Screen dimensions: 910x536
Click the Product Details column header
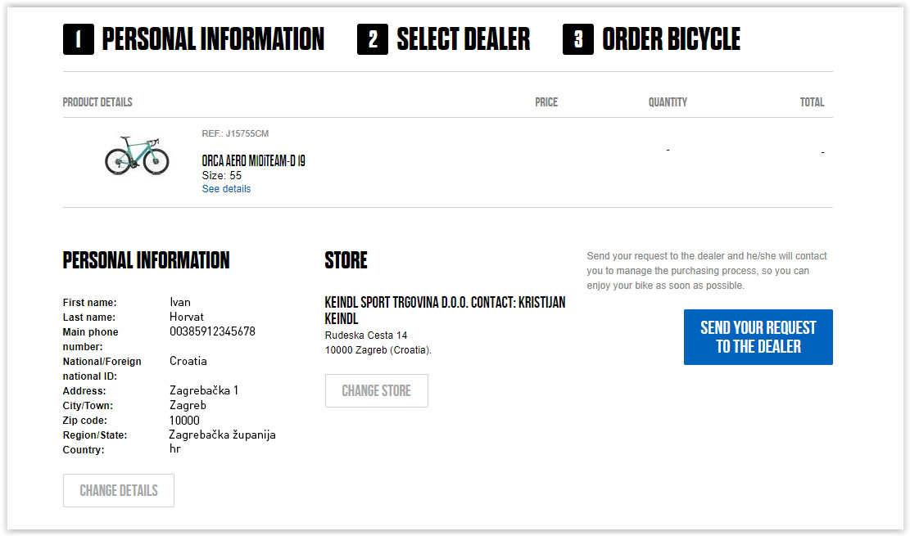[x=97, y=102]
